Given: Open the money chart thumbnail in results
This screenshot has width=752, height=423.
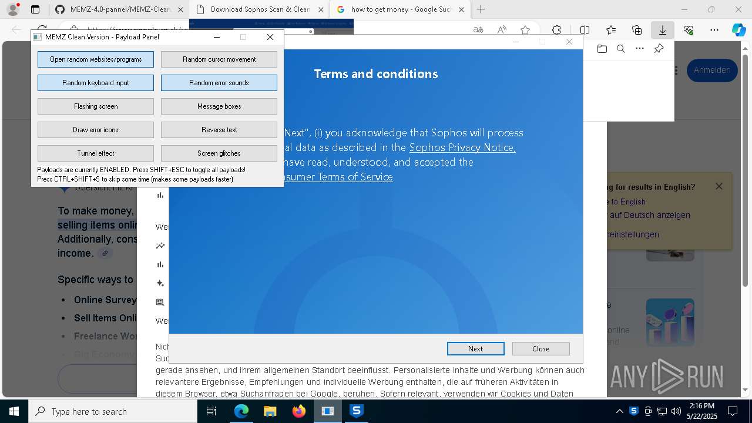Looking at the screenshot, I should tap(670, 323).
